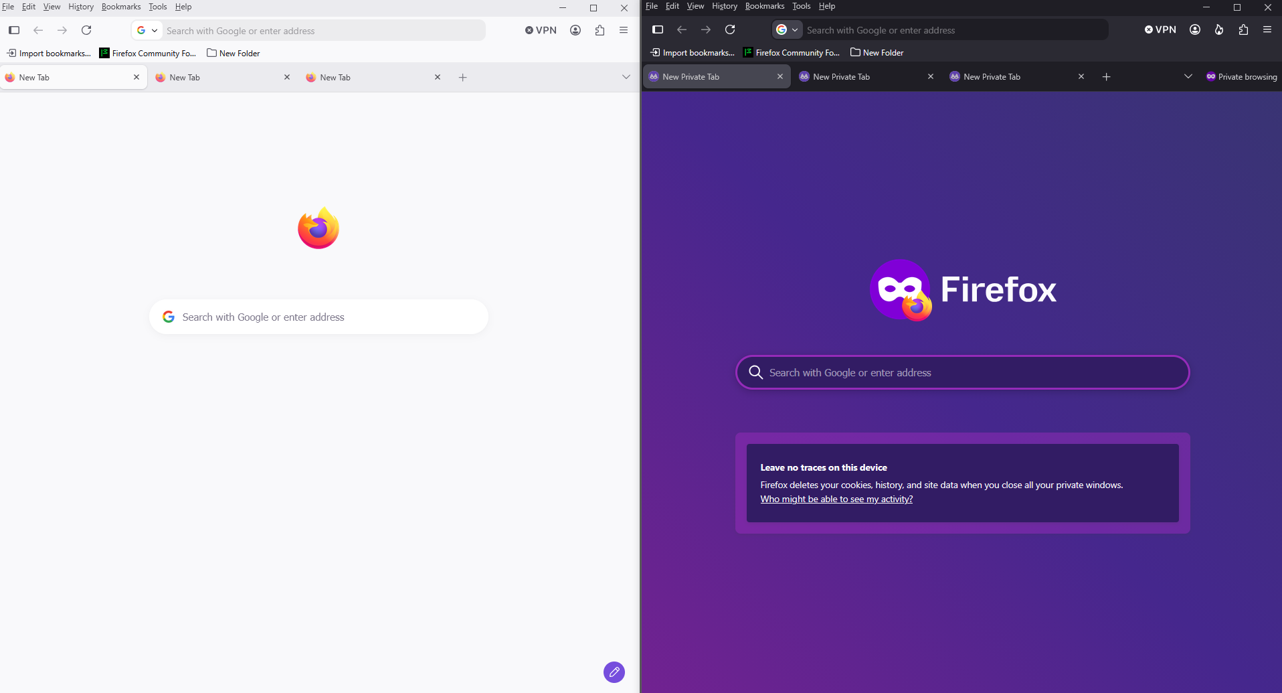Open the list all tabs chevron in private window
The width and height of the screenshot is (1282, 693).
1188,76
